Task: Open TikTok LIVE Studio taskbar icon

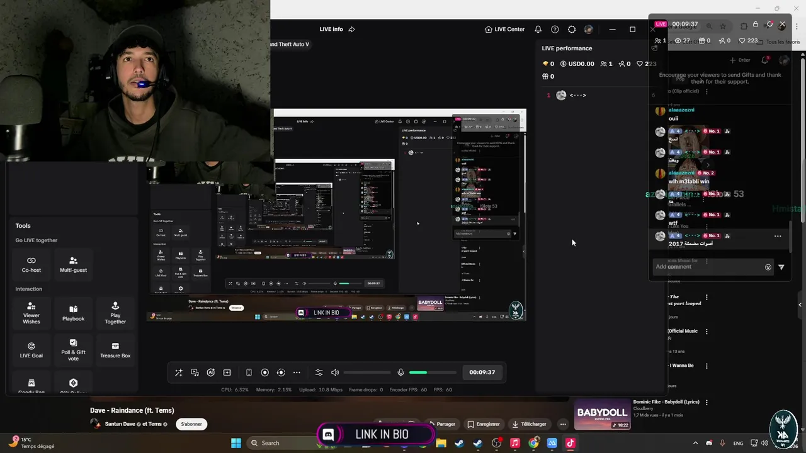Action: point(570,443)
